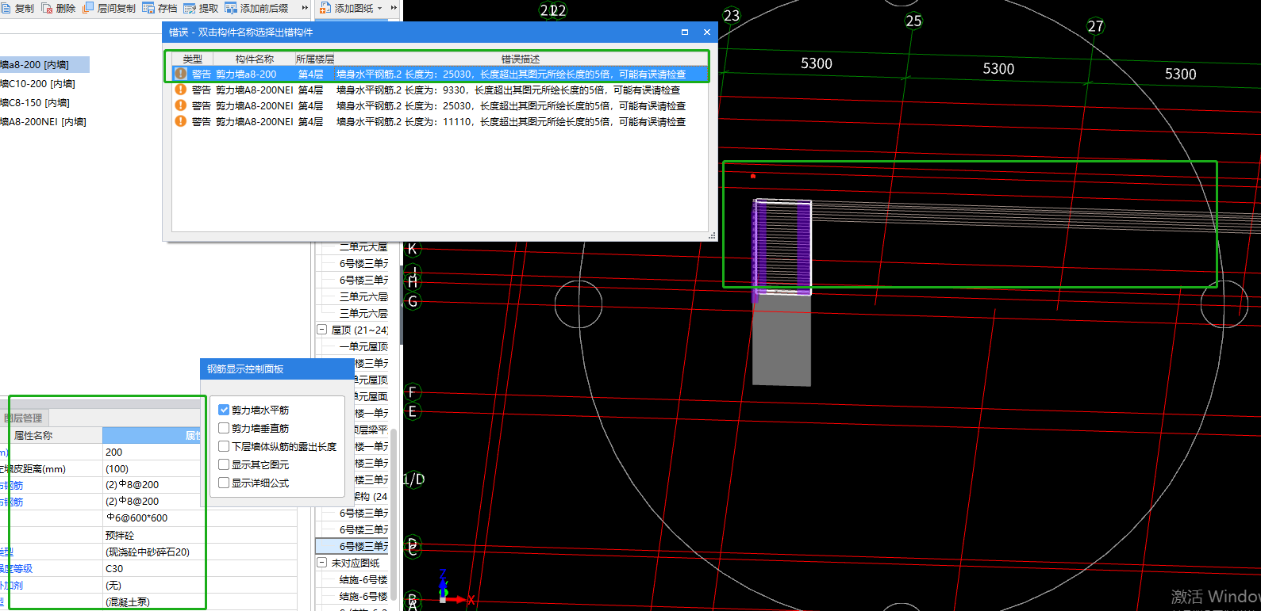Click the 1/D axis label

[x=414, y=479]
